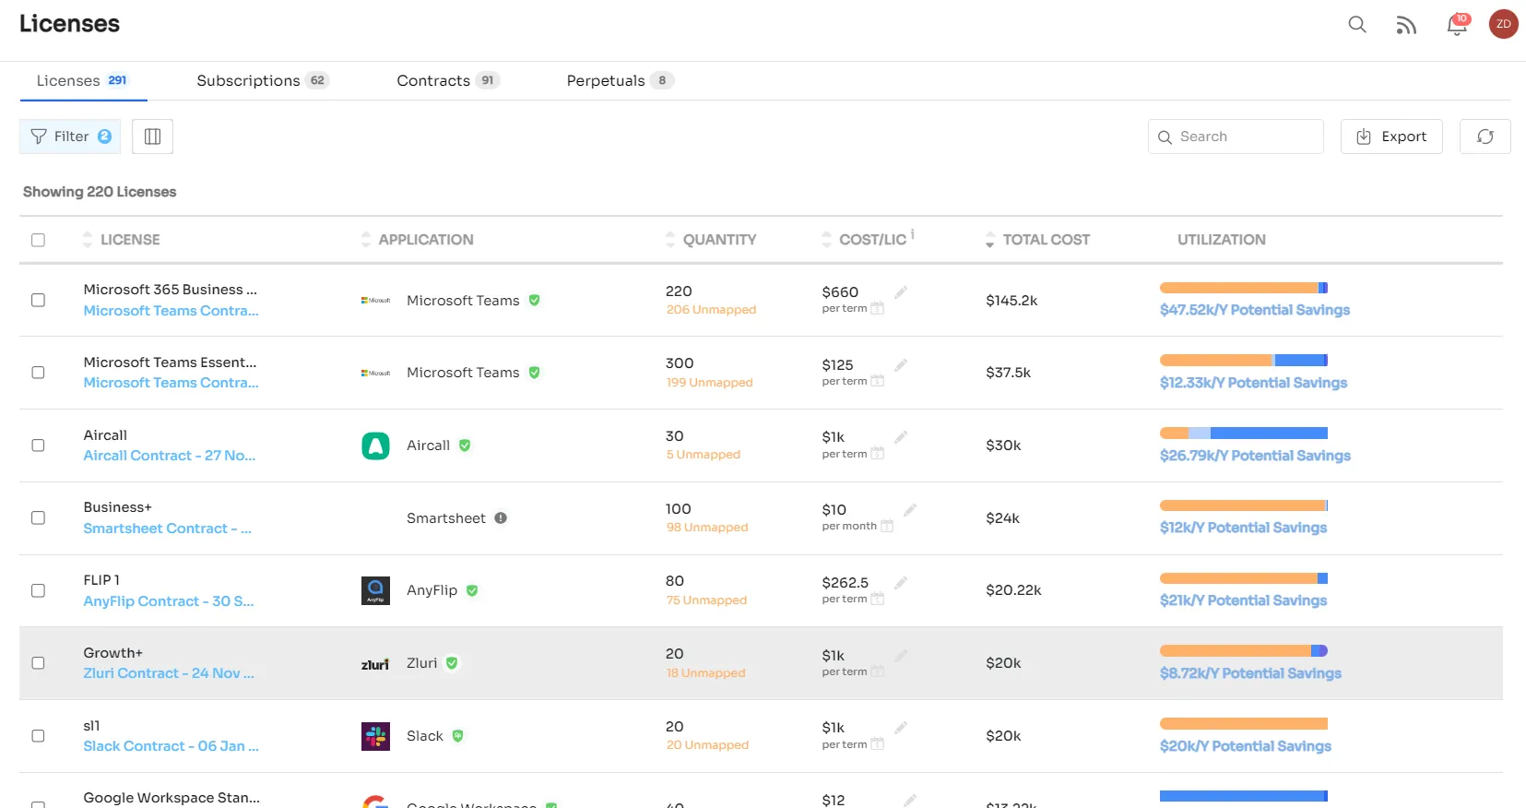
Task: Click calendar icon beside $660 per term
Action: pos(878,309)
